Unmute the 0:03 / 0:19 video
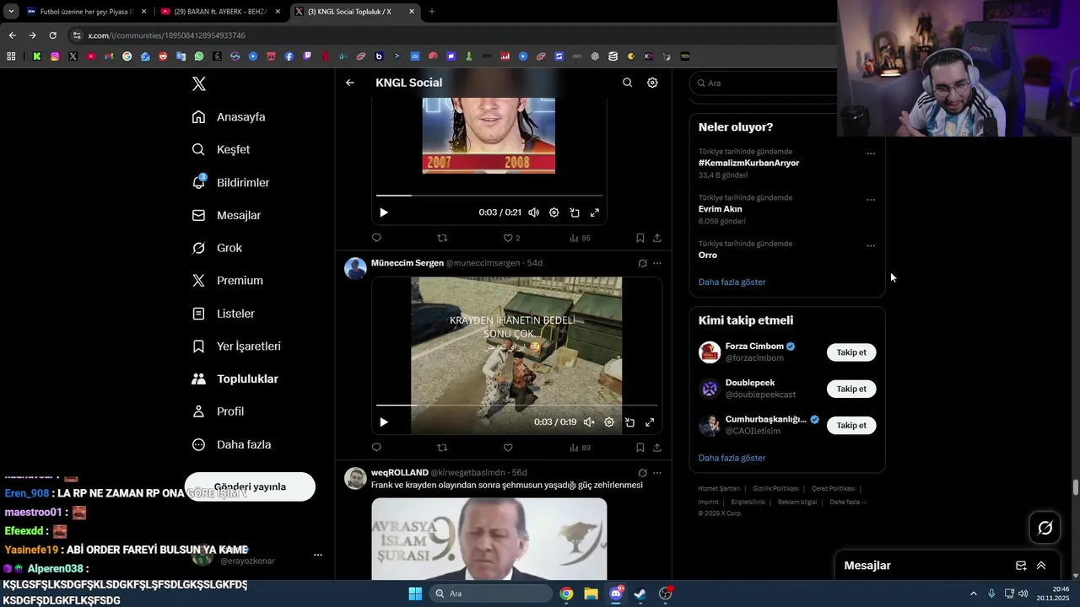1080x607 pixels. pos(589,422)
